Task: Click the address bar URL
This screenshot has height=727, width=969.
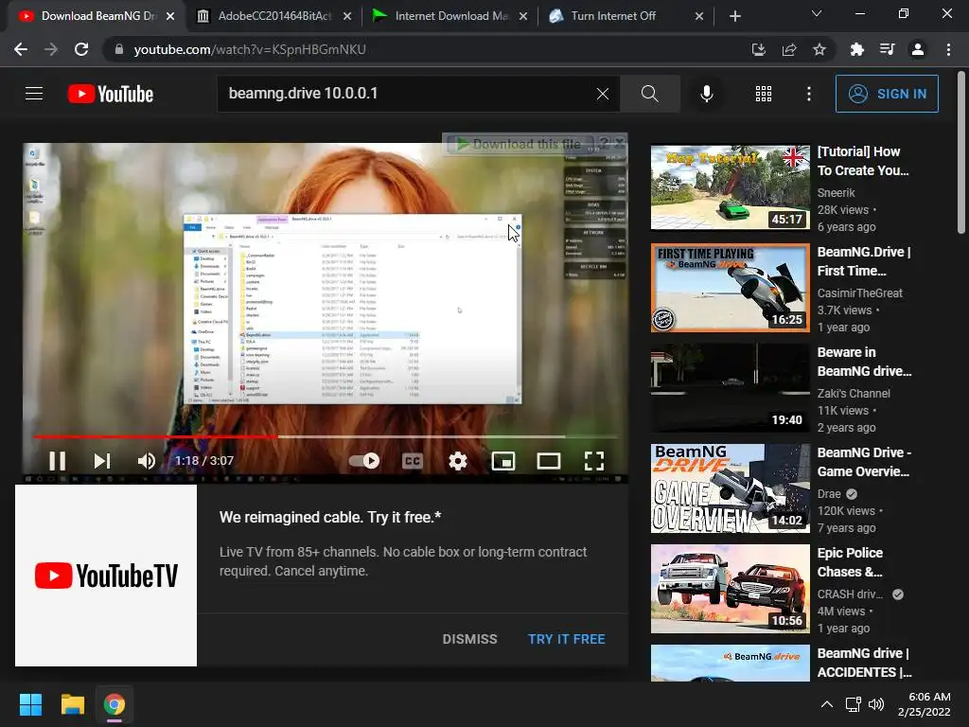Action: point(250,49)
